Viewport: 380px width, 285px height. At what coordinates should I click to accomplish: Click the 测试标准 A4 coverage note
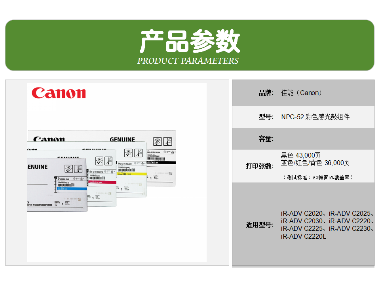(x=318, y=178)
